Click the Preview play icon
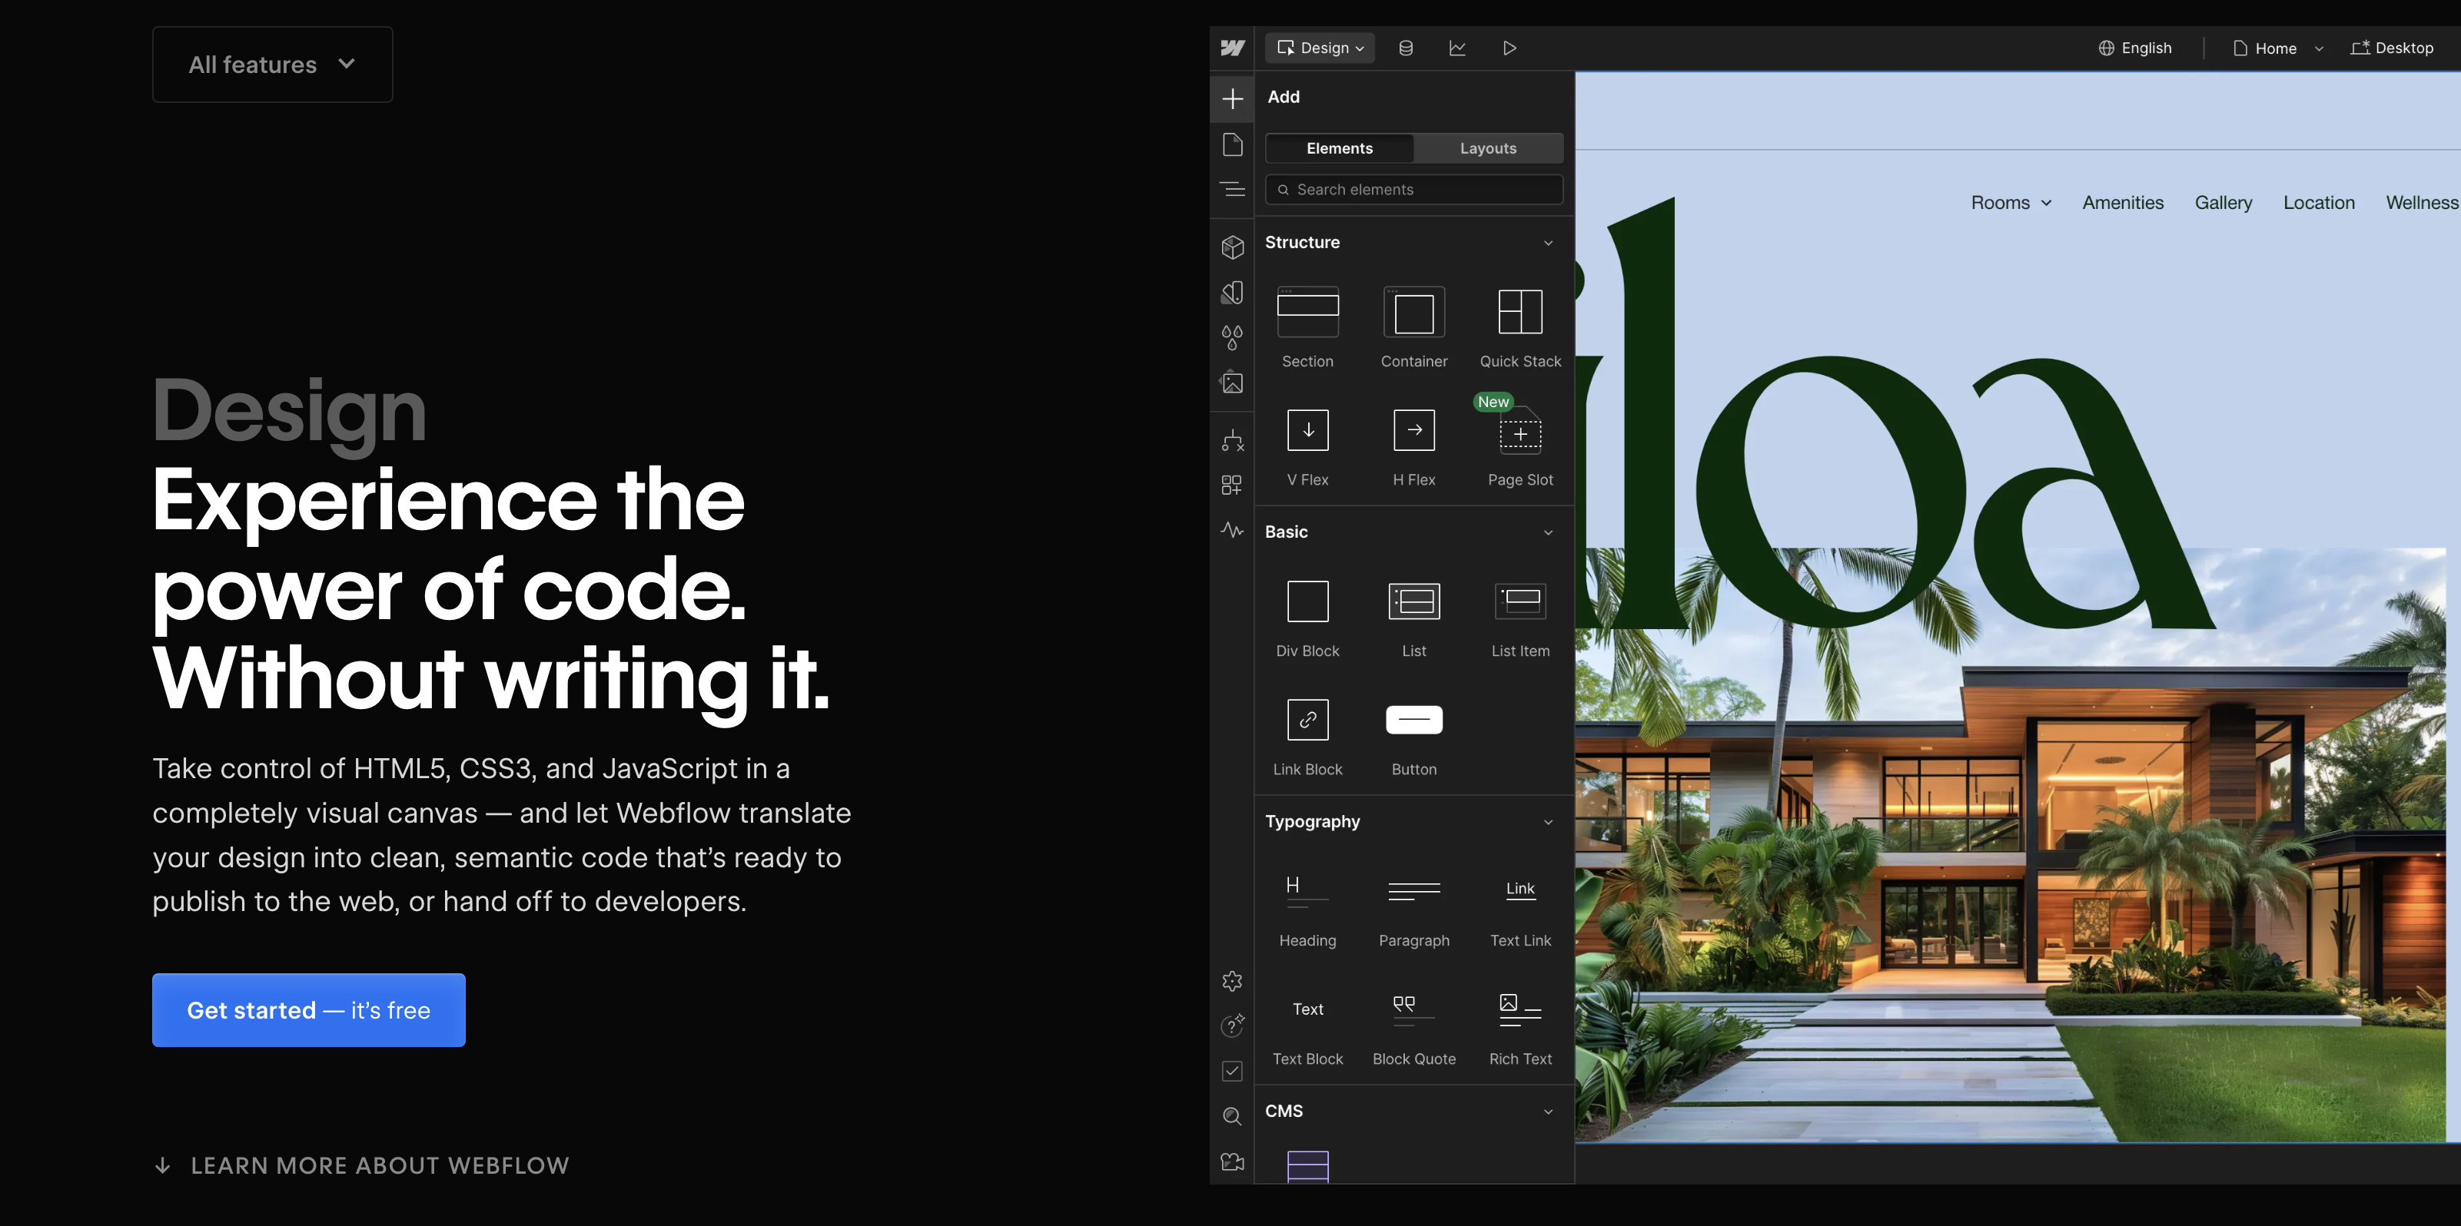The image size is (2461, 1226). [x=1509, y=48]
